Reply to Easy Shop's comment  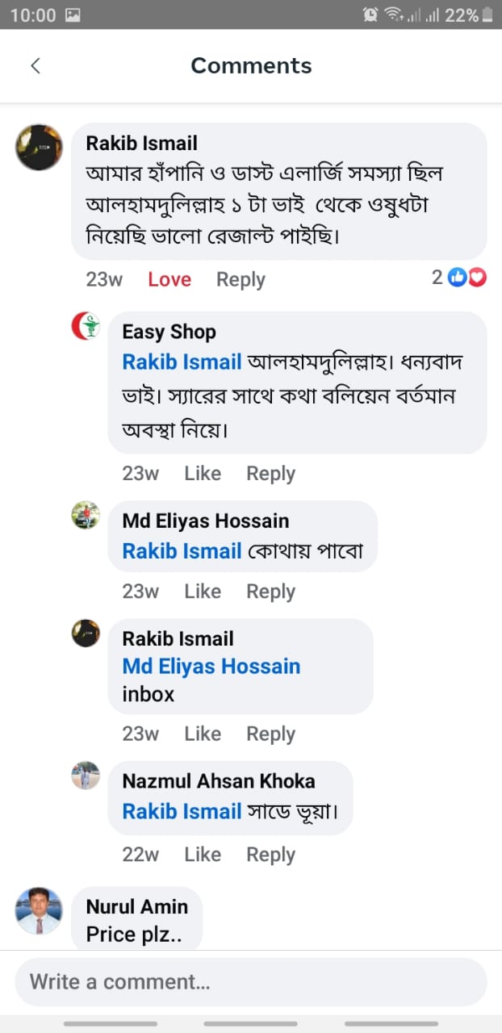pyautogui.click(x=270, y=474)
